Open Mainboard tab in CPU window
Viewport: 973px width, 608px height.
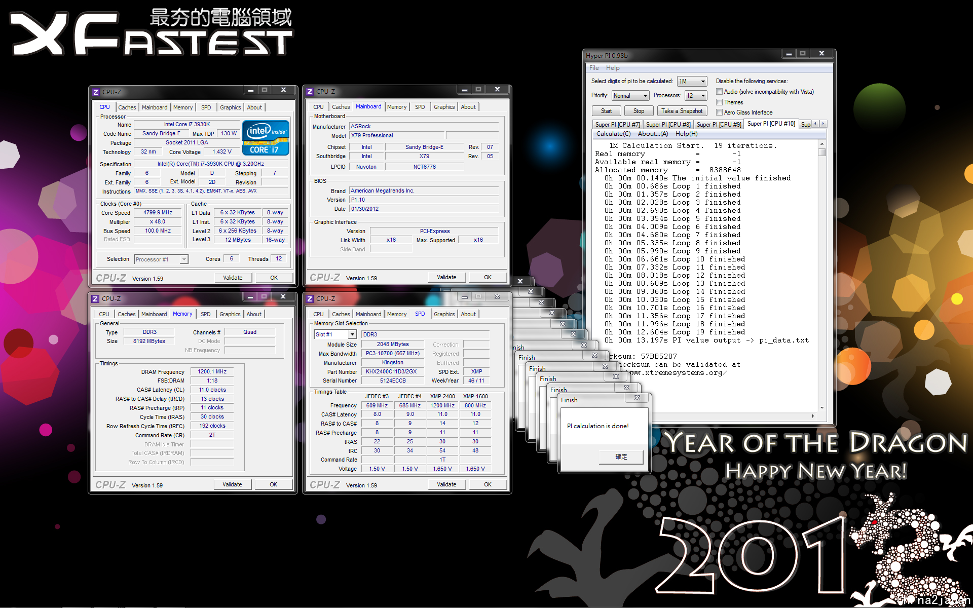(155, 107)
